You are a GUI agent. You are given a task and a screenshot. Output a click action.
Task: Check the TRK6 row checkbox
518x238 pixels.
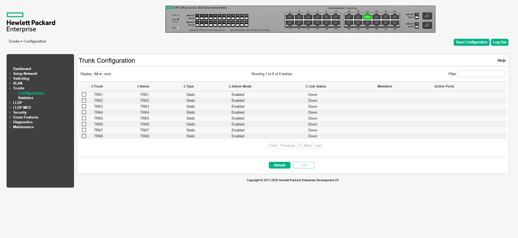tap(84, 124)
